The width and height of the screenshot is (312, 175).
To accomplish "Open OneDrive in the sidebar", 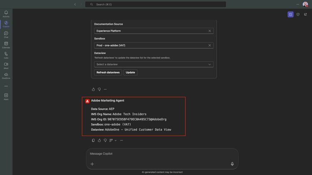I will click(6, 76).
